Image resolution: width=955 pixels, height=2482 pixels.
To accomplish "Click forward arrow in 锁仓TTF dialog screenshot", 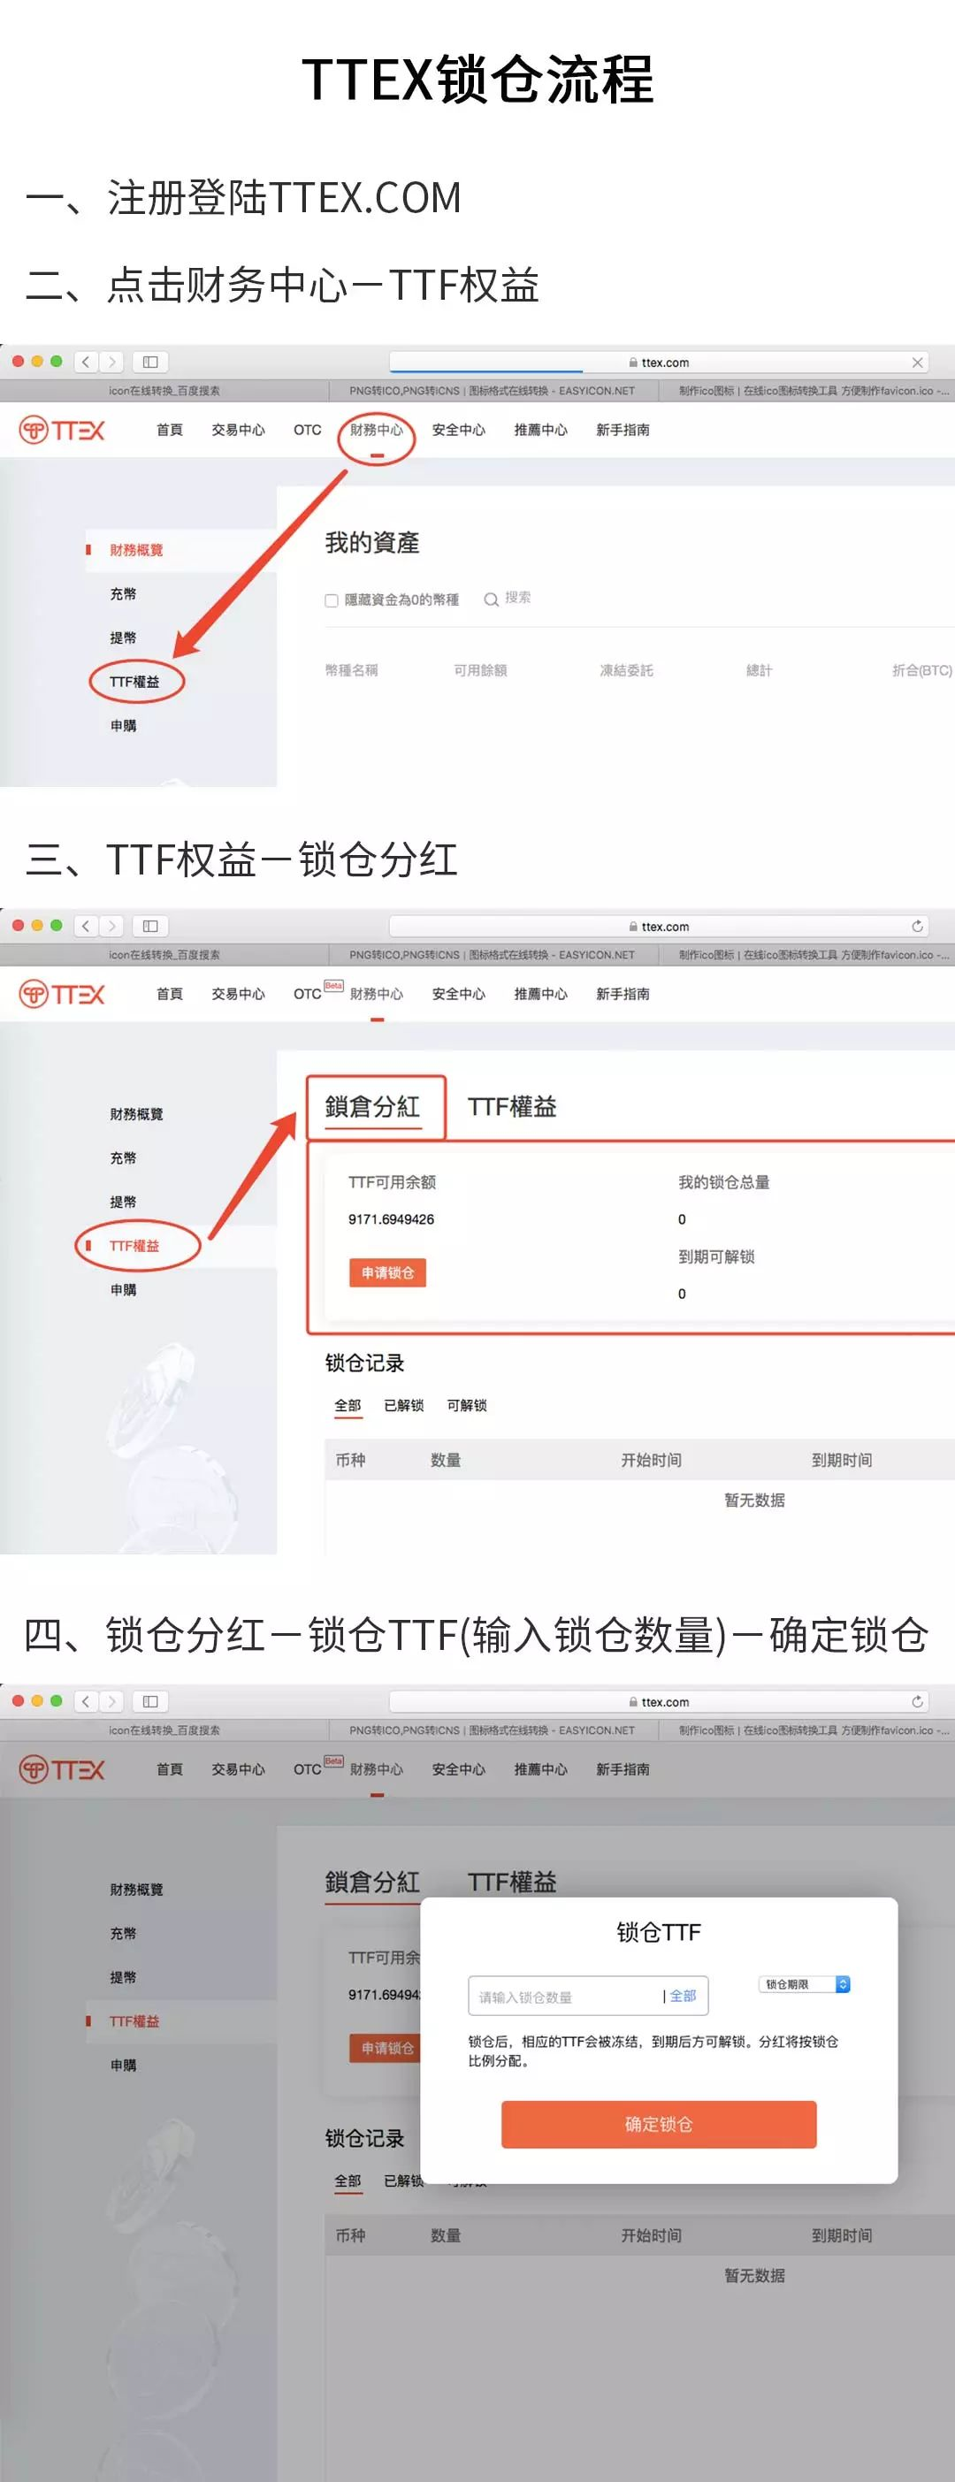I will point(111,1701).
